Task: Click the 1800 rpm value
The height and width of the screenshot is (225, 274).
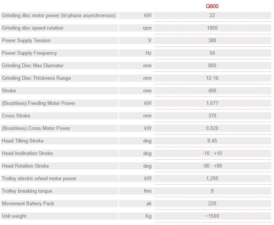Action: [212, 28]
